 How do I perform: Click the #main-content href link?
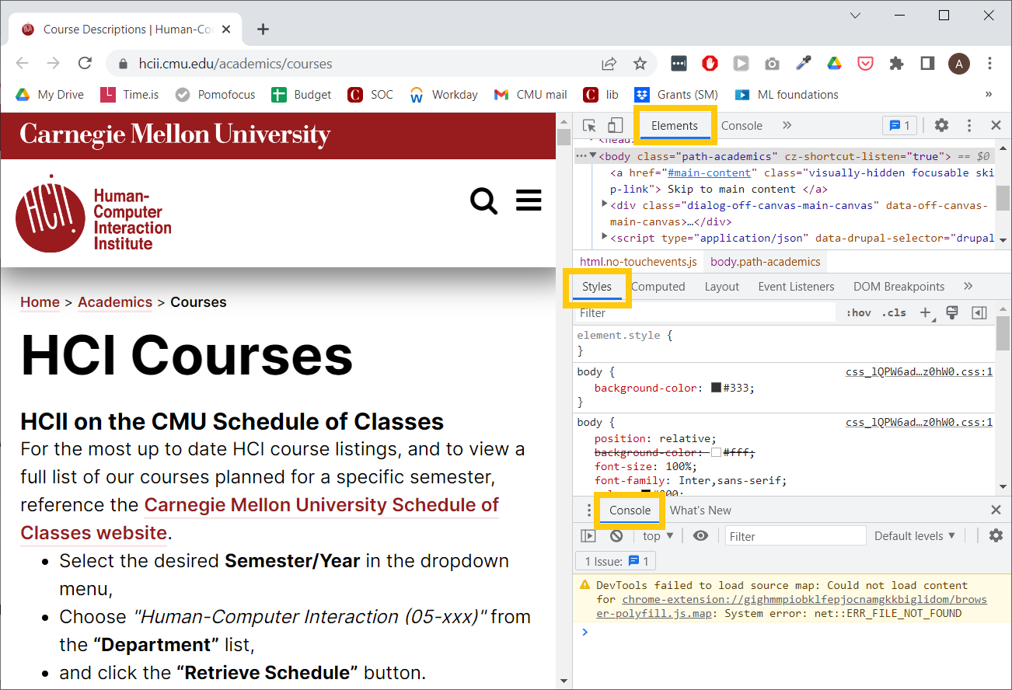[709, 172]
